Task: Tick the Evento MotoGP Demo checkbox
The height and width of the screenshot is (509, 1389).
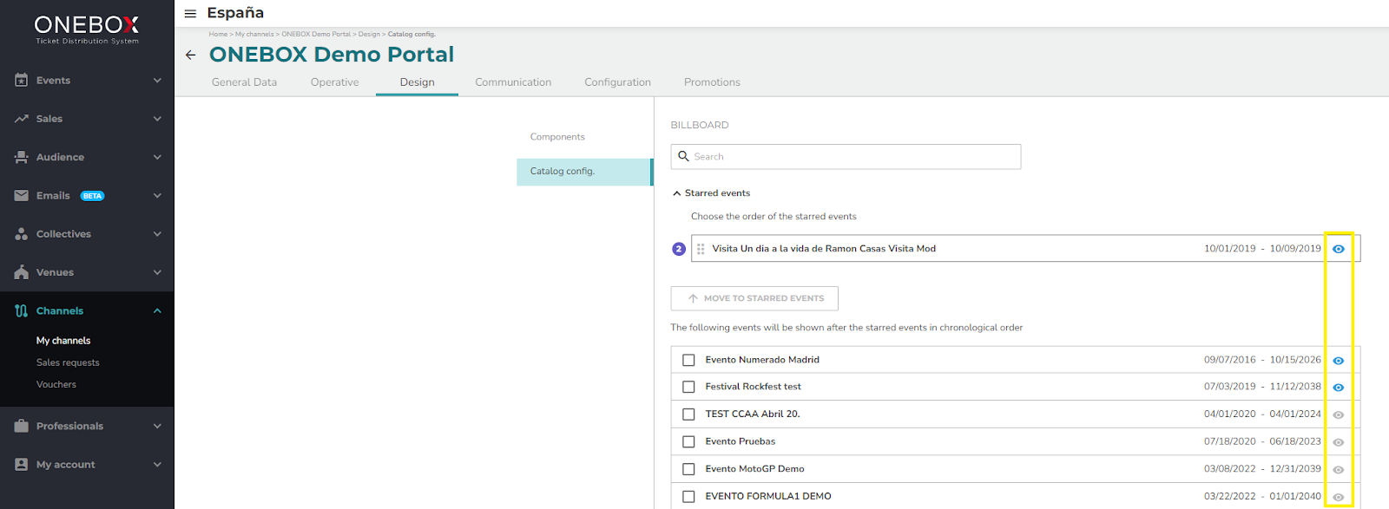Action: click(x=688, y=469)
